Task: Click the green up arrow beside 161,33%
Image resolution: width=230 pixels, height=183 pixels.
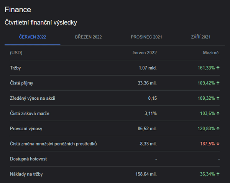Action: [x=218, y=68]
